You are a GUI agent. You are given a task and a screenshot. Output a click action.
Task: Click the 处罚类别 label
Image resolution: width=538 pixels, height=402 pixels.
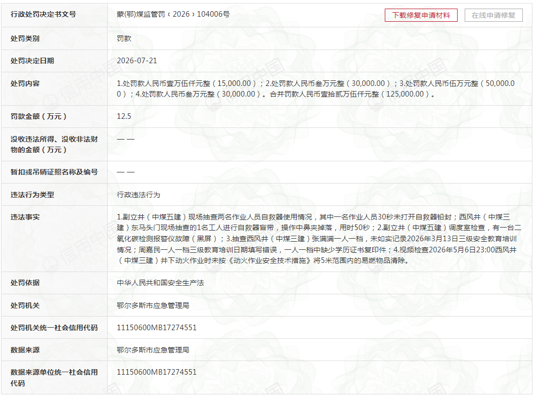click(25, 38)
